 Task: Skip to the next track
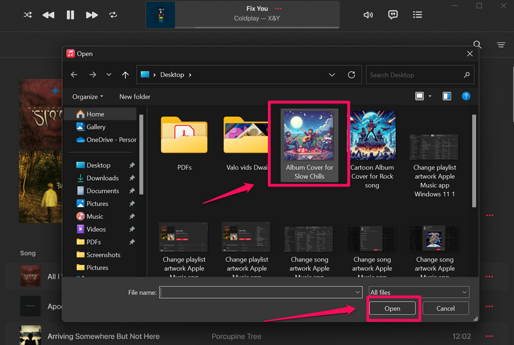pyautogui.click(x=92, y=15)
